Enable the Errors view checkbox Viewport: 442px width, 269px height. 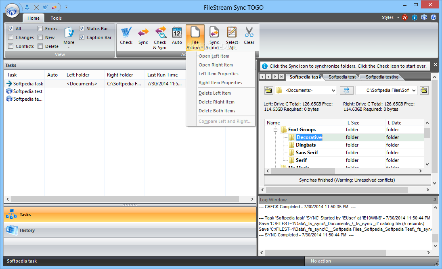tap(40, 28)
